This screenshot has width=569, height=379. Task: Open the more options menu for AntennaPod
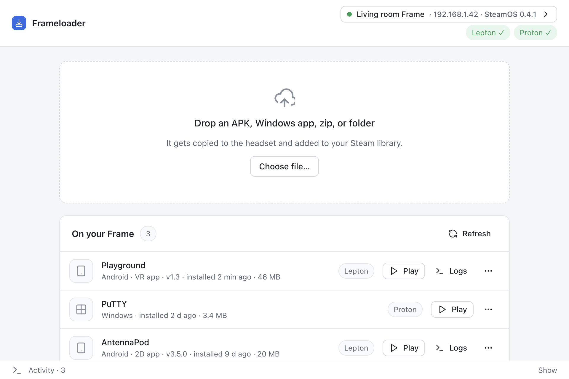point(488,348)
